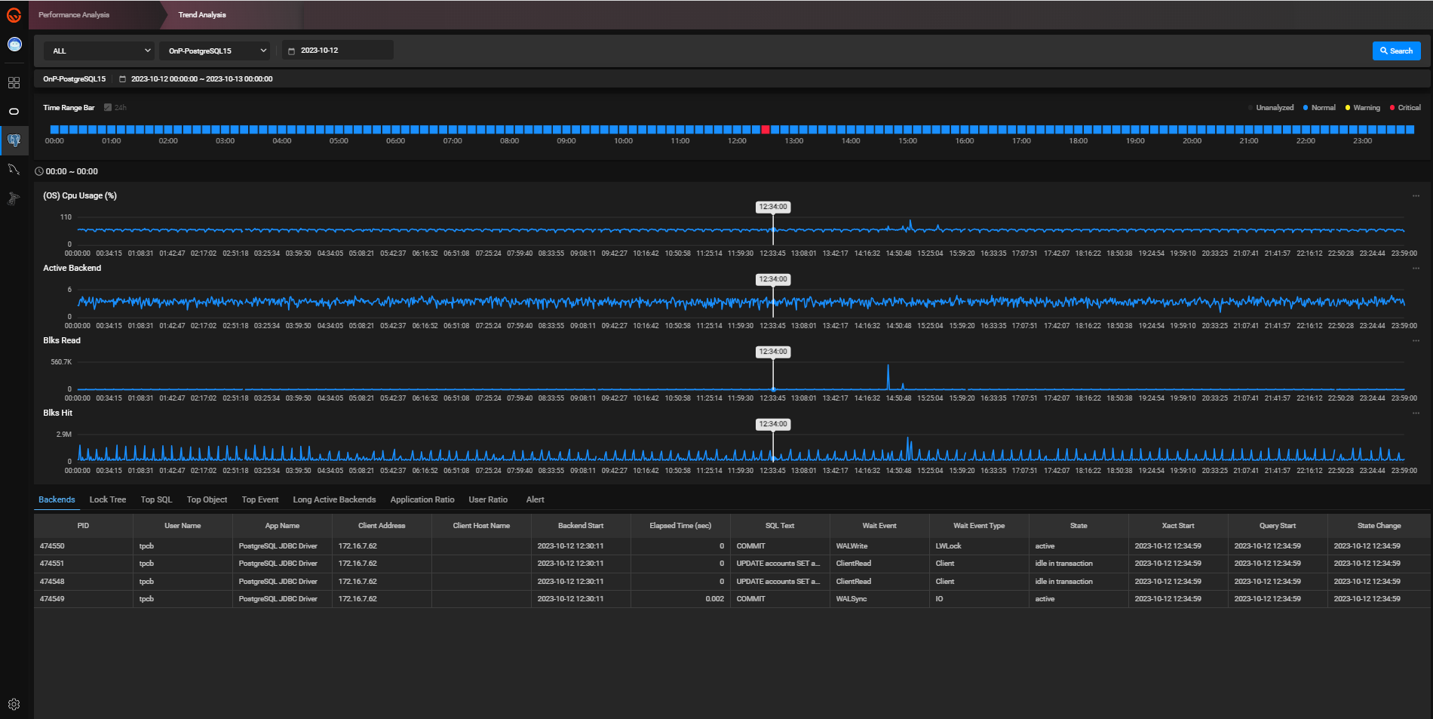The image size is (1433, 719).
Task: Go to Performance Analysis breadcrumb
Action: click(74, 15)
